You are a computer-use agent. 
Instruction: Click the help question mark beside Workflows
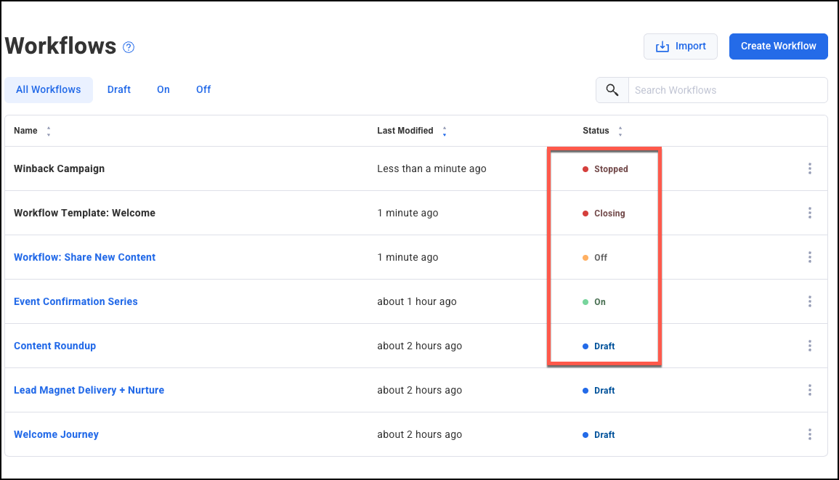[x=129, y=47]
